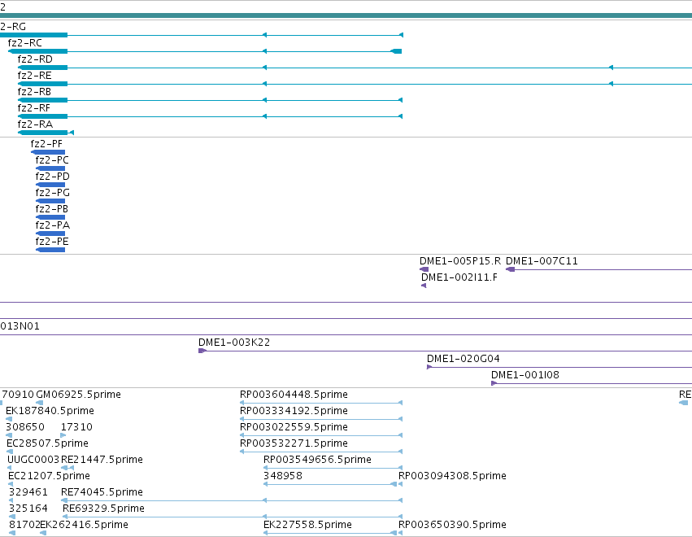
Task: Click the UUGC0003 EST label
Action: click(x=33, y=460)
